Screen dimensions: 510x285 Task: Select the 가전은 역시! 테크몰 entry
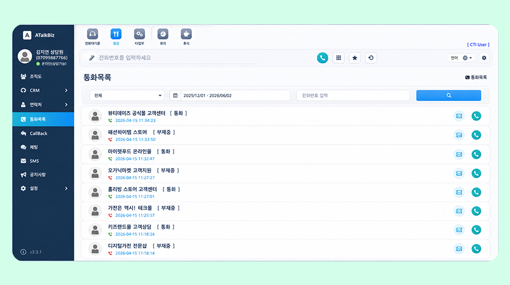pyautogui.click(x=286, y=211)
